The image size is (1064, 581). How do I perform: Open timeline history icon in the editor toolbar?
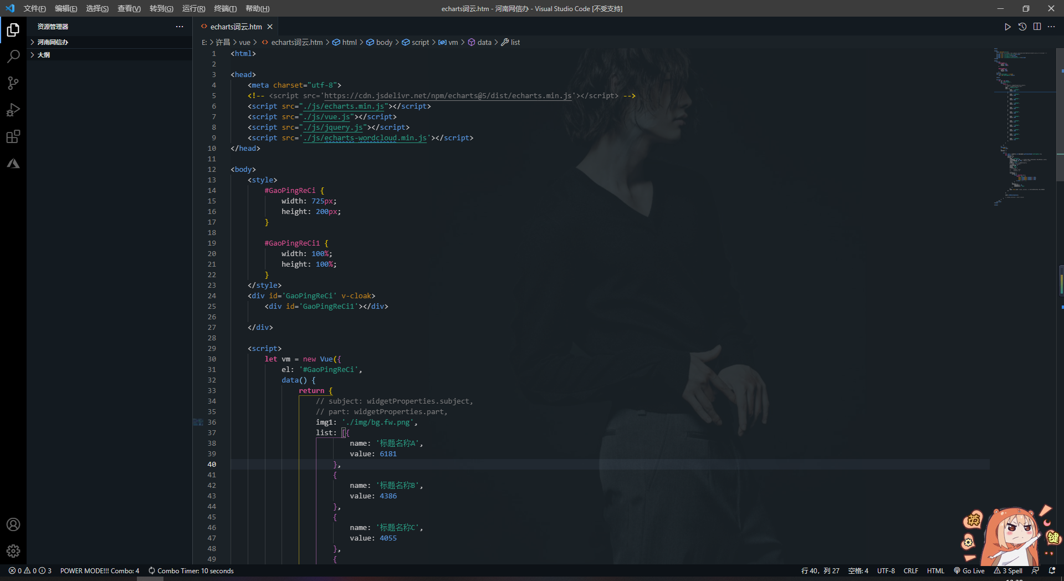(1022, 27)
